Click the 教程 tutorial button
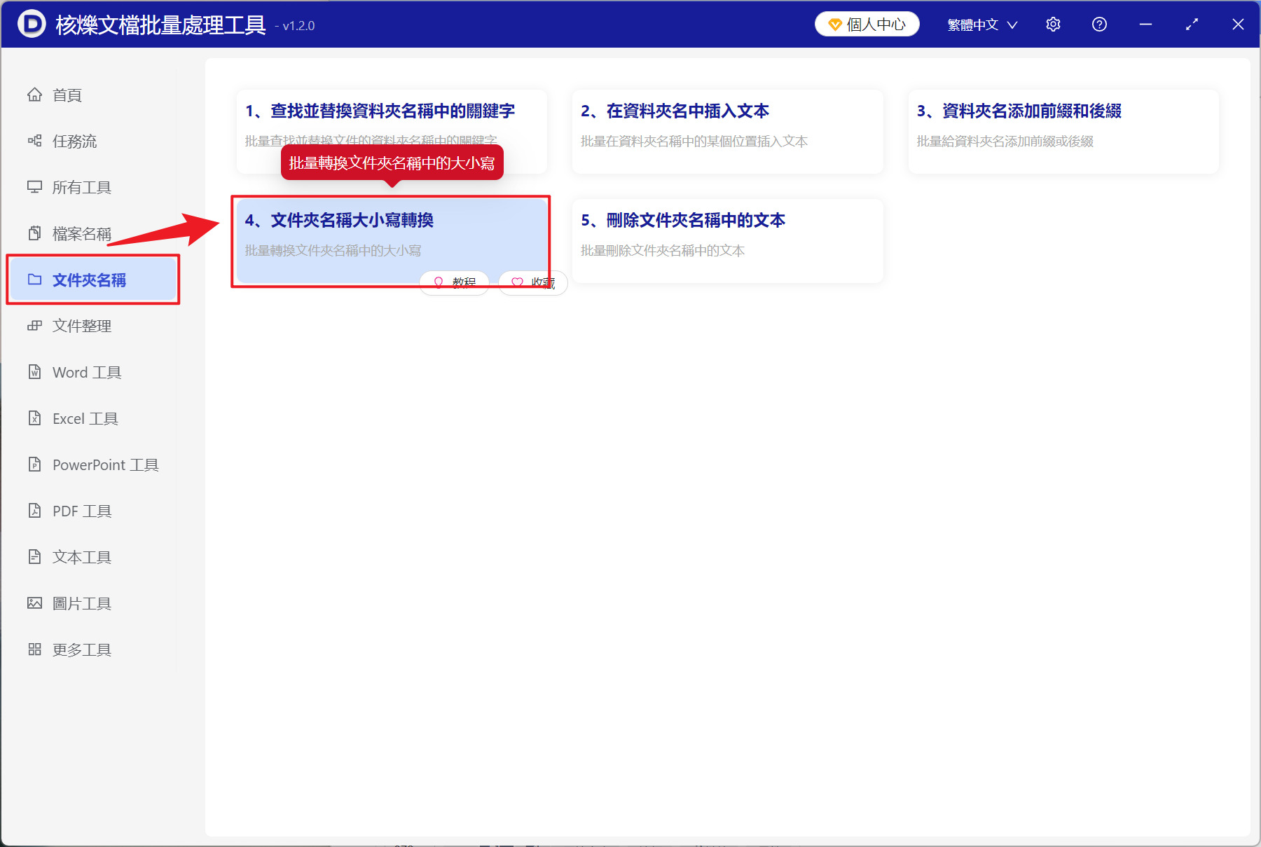 [x=454, y=282]
